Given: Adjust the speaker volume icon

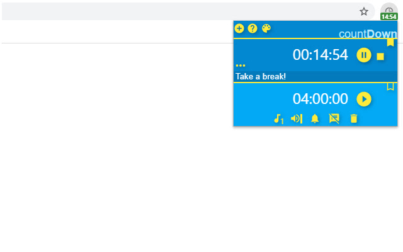Looking at the screenshot, I should (297, 119).
